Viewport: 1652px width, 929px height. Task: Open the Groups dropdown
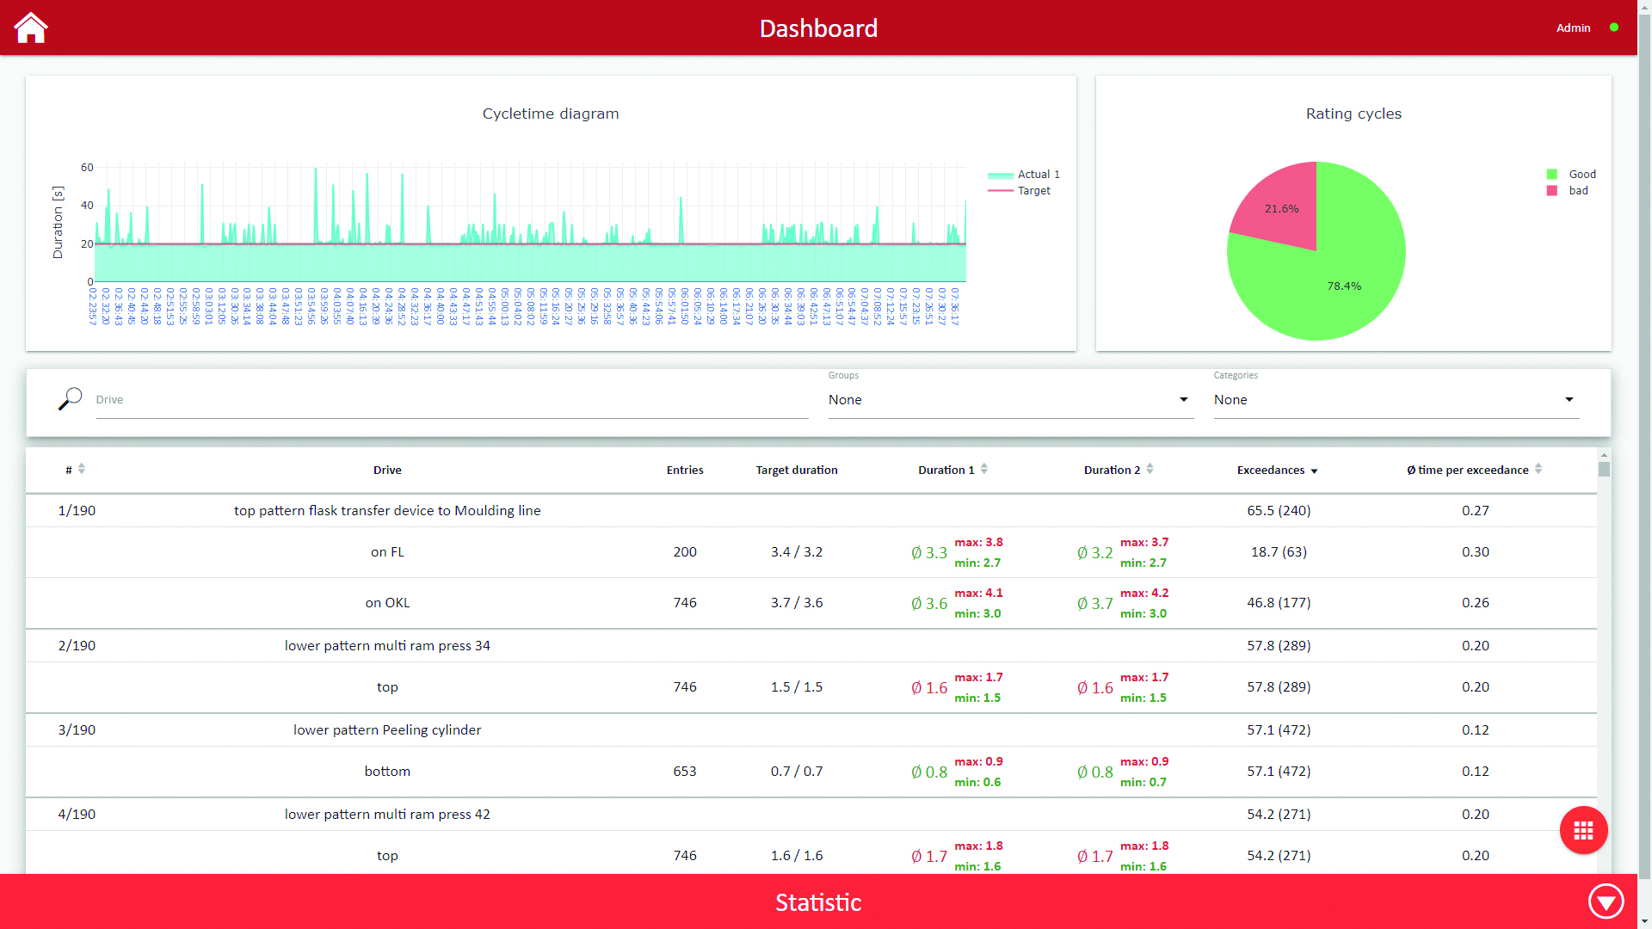point(1010,400)
